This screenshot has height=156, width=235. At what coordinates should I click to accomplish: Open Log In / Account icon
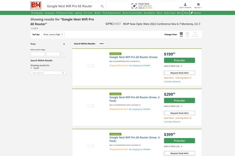185,5
